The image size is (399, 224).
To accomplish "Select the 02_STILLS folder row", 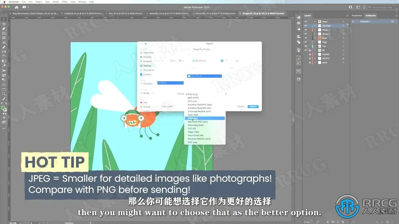I will [x=204, y=76].
